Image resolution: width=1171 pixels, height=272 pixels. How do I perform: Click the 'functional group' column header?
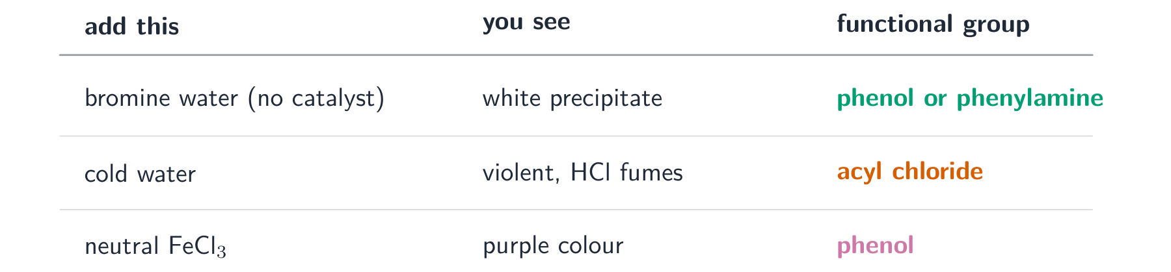click(933, 24)
